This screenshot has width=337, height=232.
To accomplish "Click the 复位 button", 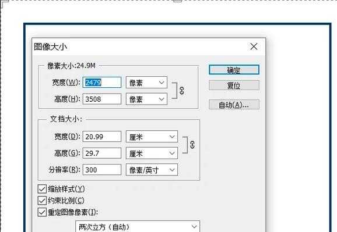I will (234, 85).
